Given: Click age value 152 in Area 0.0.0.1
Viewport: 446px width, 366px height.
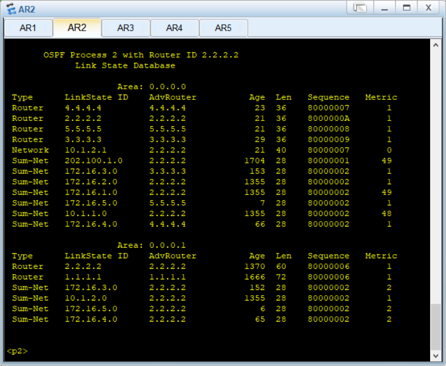Looking at the screenshot, I should tap(257, 287).
